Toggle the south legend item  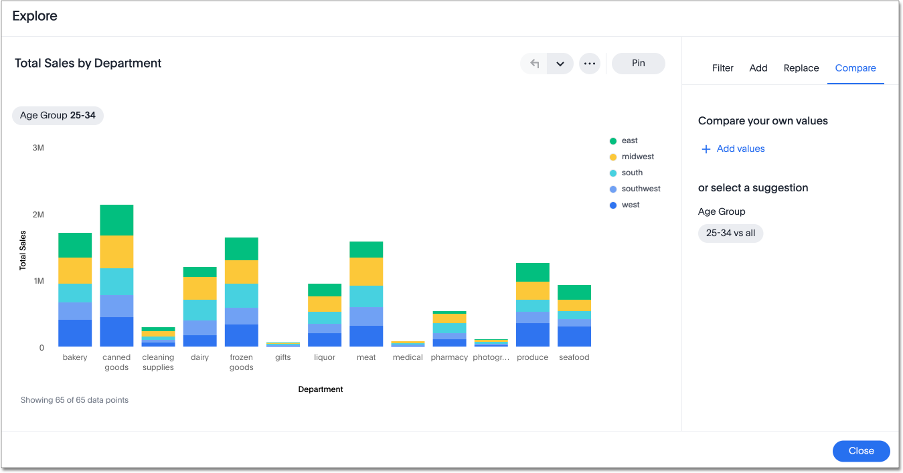coord(632,173)
